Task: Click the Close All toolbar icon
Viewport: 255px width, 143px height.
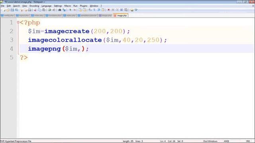Action: [25, 10]
